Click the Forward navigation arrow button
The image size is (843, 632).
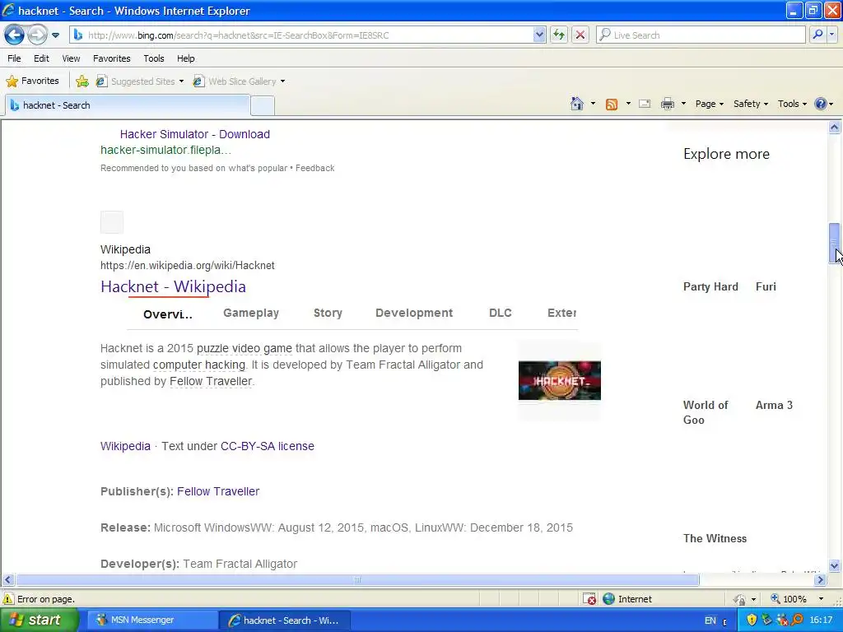[x=37, y=35]
